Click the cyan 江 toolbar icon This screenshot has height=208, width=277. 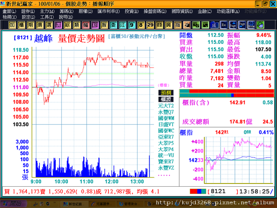pyautogui.click(x=122, y=25)
